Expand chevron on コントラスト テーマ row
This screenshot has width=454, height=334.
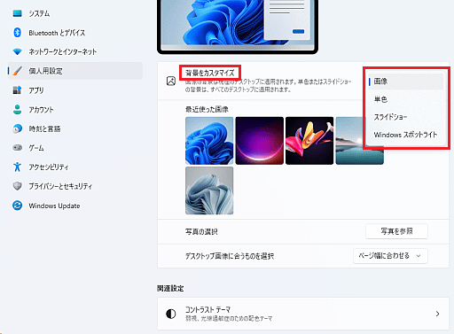(437, 314)
